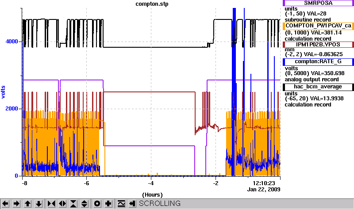The width and height of the screenshot is (354, 209).
Task: Select the hac_bcm_average legend entry
Action: pyautogui.click(x=318, y=87)
